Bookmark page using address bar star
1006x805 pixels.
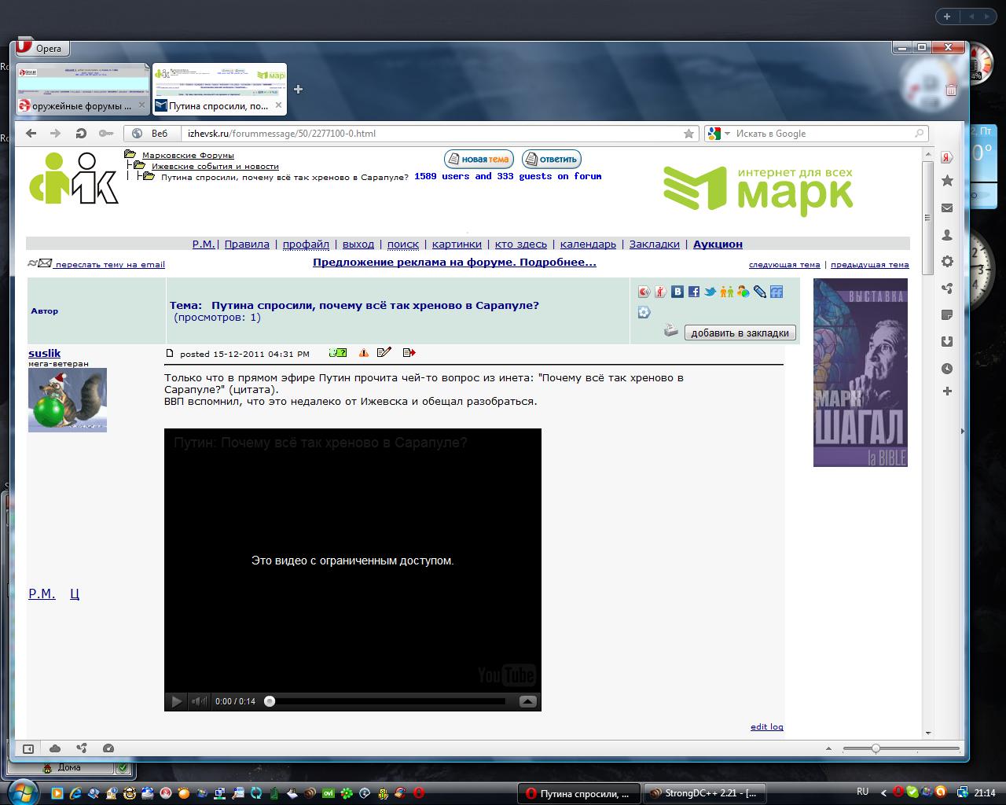coord(688,134)
